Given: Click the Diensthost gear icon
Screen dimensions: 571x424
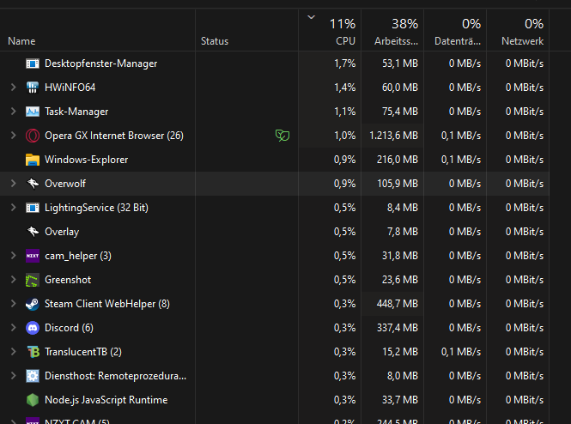Looking at the screenshot, I should (x=33, y=376).
